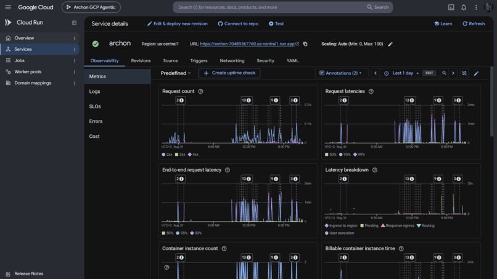497x279 pixels.
Task: Toggle Pending series in Latency breakdown legend
Action: click(369, 225)
